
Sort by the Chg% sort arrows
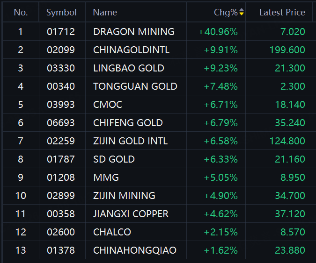pyautogui.click(x=242, y=12)
